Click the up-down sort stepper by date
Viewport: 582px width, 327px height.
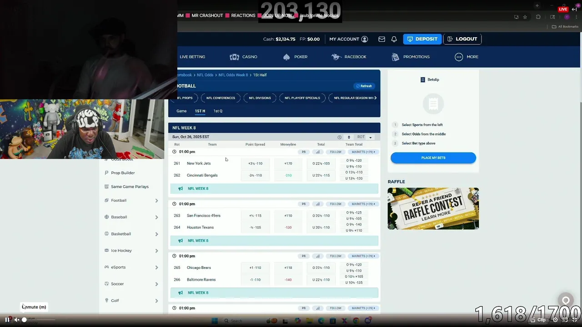coord(349,137)
